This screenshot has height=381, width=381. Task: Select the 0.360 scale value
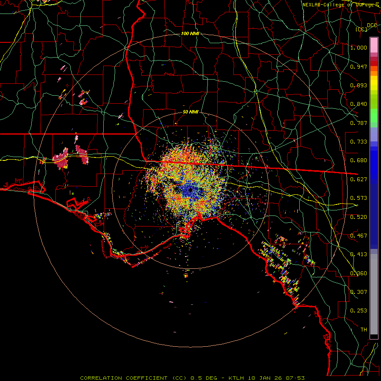[x=359, y=273]
